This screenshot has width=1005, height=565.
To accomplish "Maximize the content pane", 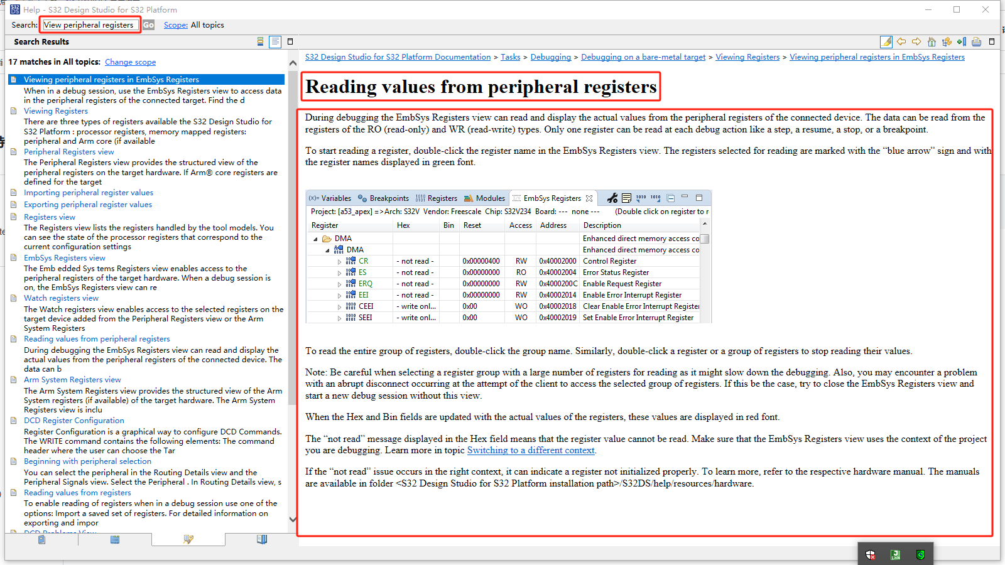I will click(992, 41).
